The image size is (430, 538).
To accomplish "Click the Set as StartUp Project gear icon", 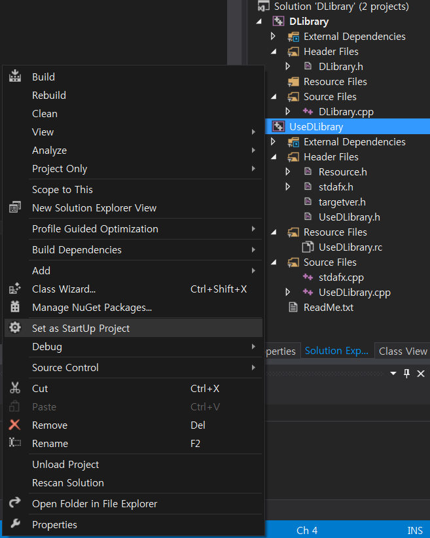I will click(15, 328).
